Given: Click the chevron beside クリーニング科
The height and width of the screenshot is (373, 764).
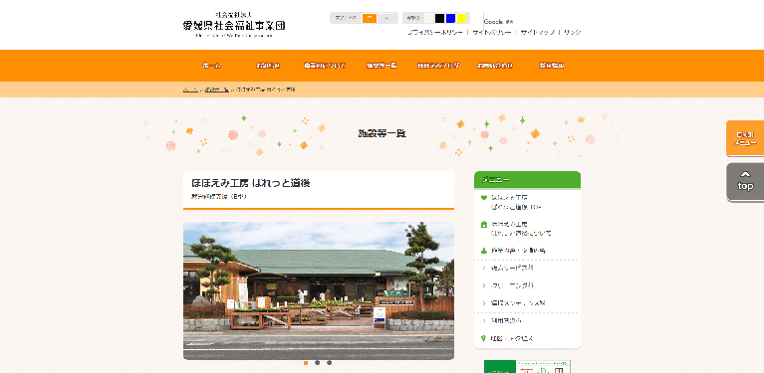Looking at the screenshot, I should 483,285.
